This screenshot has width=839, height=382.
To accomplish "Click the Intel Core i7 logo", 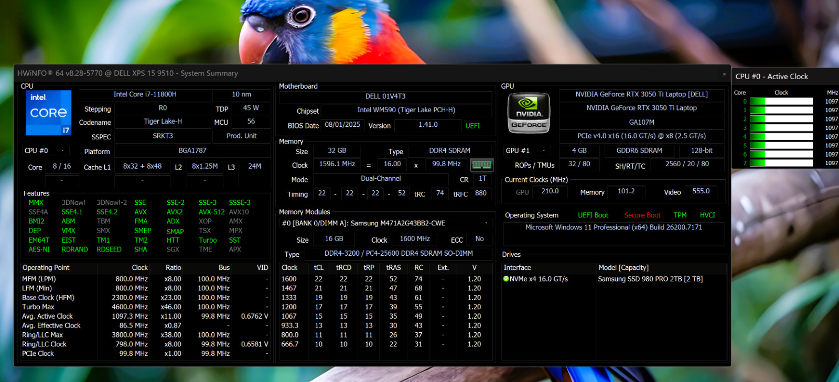I will tap(48, 113).
